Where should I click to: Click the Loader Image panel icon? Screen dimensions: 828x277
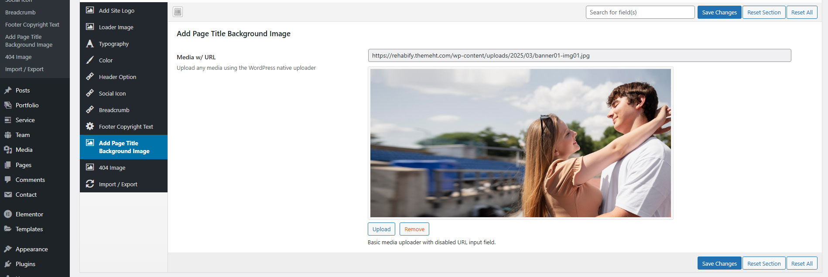pos(90,27)
